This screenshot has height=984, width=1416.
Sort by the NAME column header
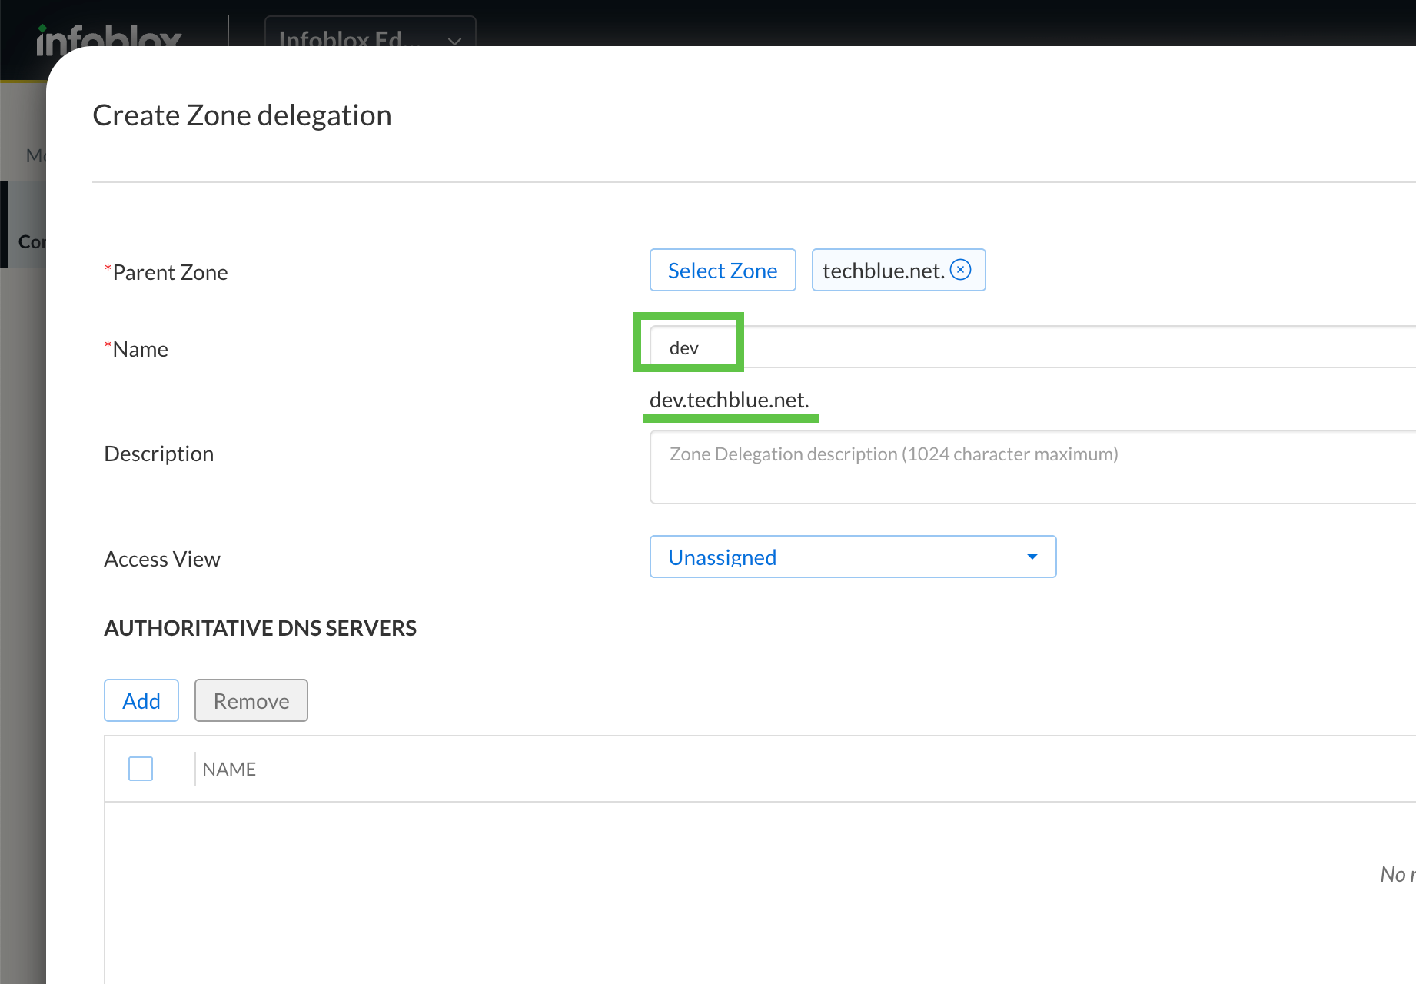coord(229,769)
